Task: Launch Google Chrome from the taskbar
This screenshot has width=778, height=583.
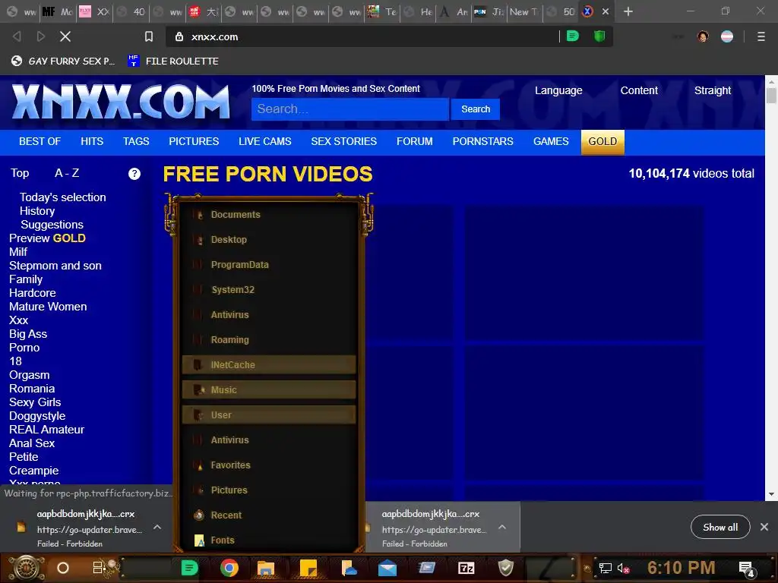Action: coord(229,568)
